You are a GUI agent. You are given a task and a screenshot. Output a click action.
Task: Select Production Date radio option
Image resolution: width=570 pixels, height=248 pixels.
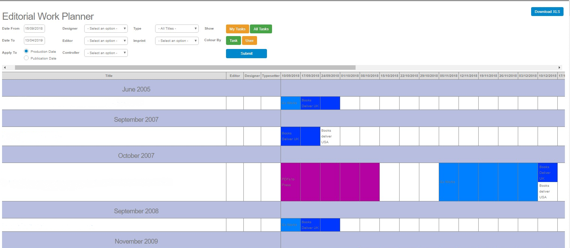pos(26,51)
